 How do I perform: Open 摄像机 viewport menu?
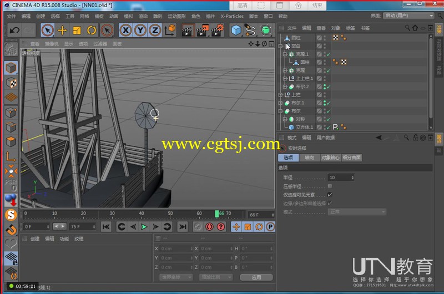pos(52,44)
